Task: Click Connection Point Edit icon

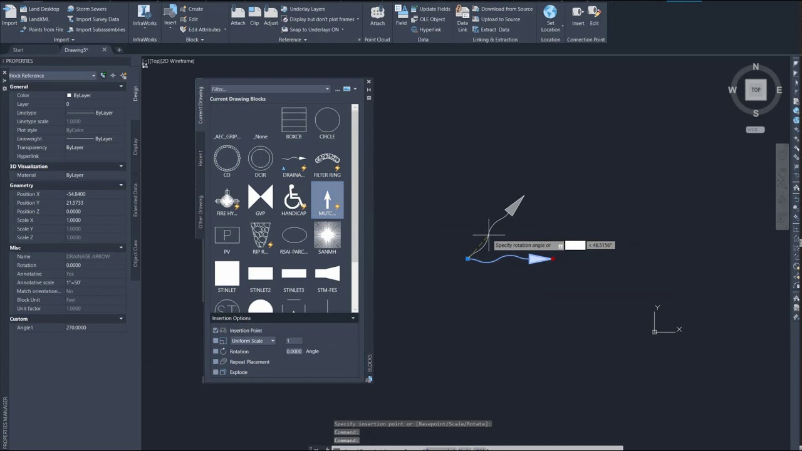Action: coord(594,16)
